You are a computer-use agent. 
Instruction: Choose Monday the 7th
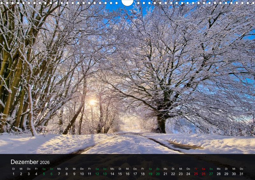coord(59,174)
